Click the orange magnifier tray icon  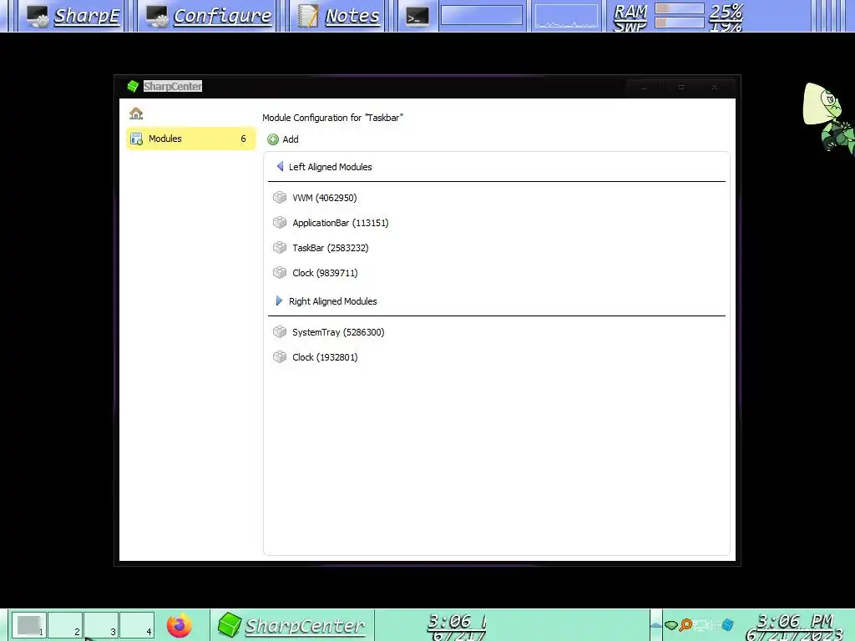(x=686, y=624)
